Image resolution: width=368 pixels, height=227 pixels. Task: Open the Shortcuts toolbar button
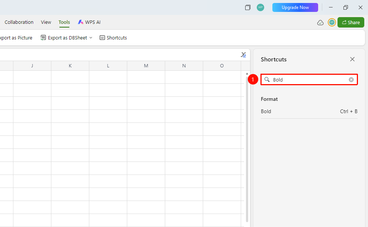(113, 38)
